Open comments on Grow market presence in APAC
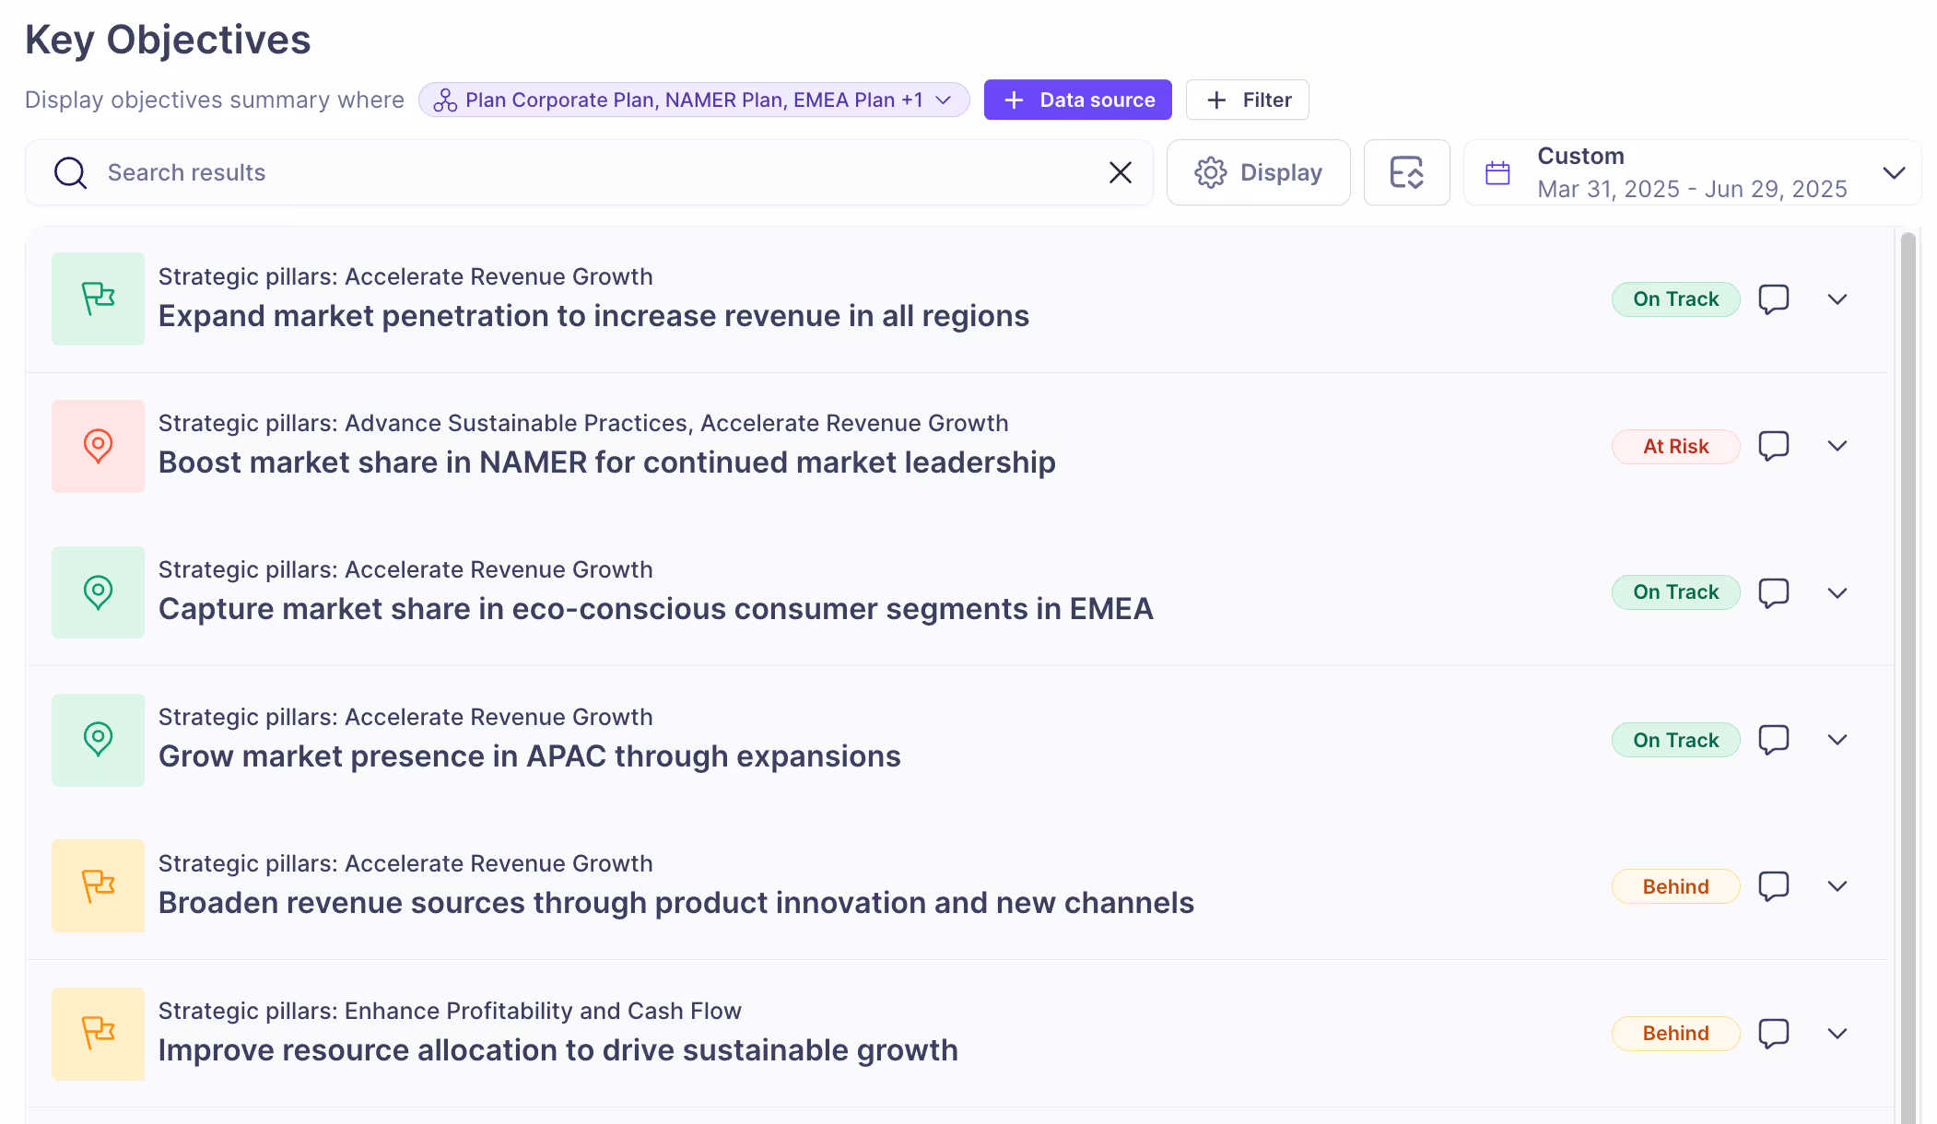1937x1124 pixels. pyautogui.click(x=1773, y=740)
